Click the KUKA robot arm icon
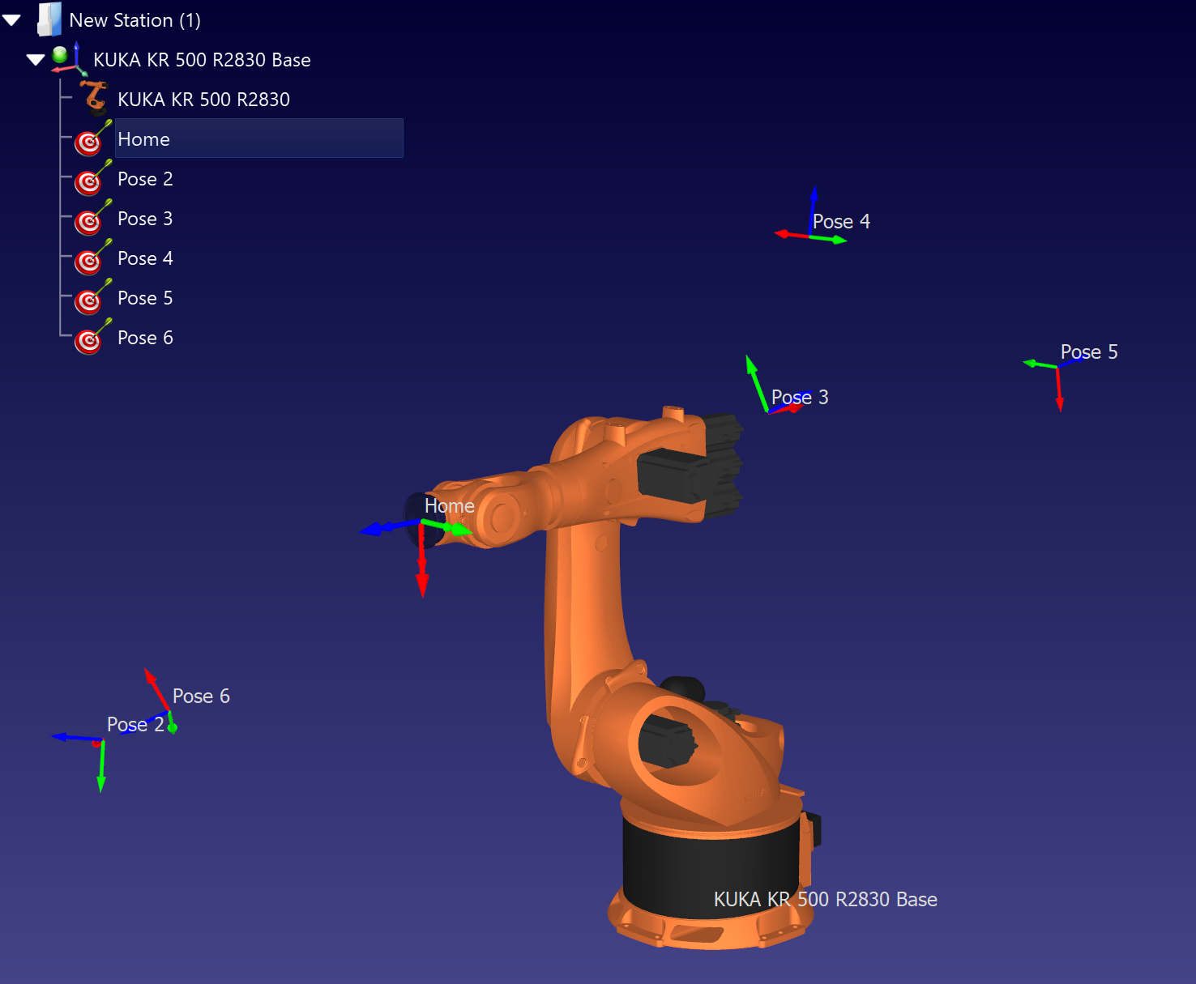1196x984 pixels. 94,96
